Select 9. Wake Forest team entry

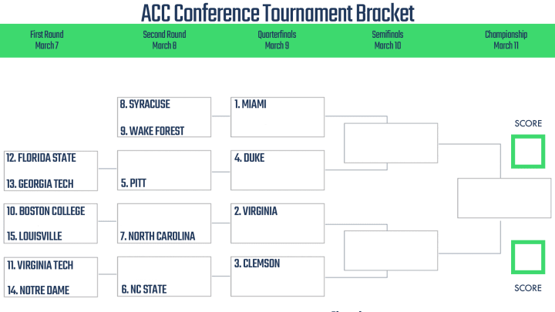tap(152, 131)
